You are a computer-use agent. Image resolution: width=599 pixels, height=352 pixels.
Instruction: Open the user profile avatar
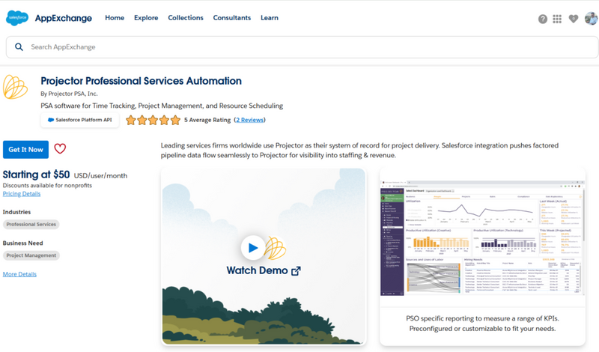pos(591,18)
